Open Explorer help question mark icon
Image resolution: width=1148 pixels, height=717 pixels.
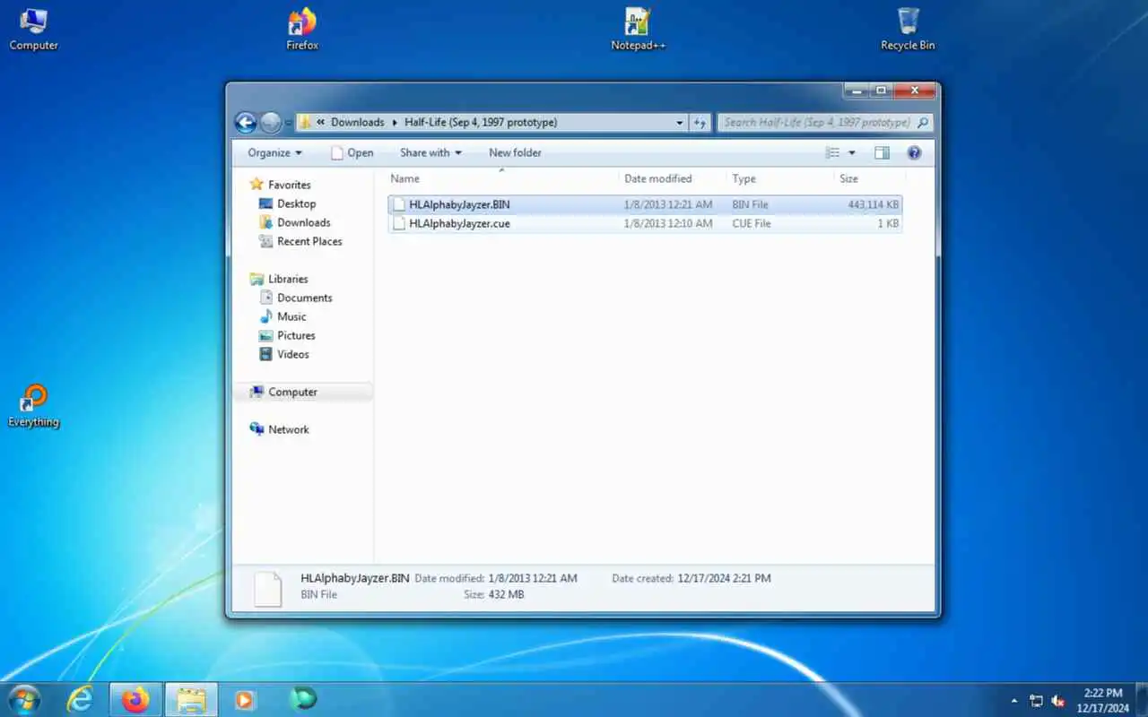[x=914, y=152]
